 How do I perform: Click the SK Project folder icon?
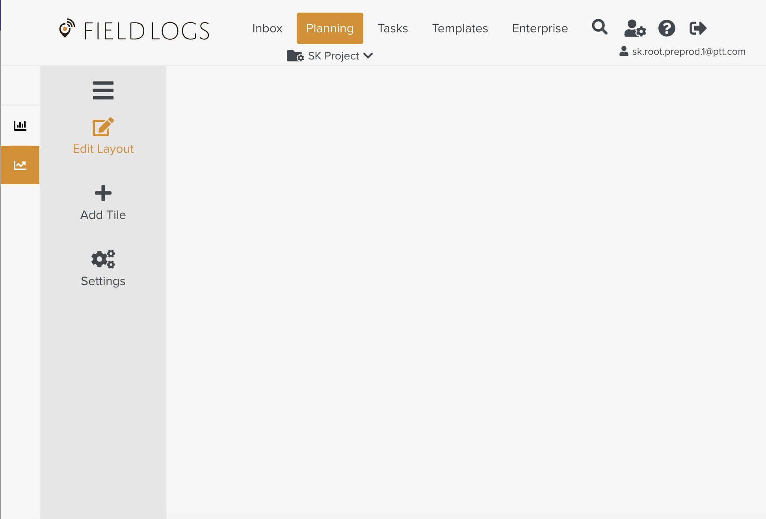[x=295, y=56]
